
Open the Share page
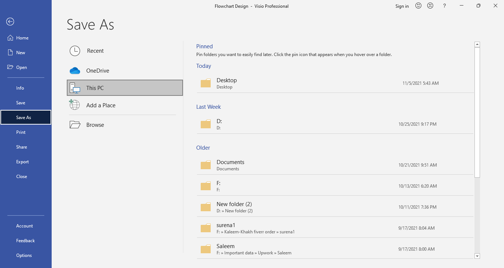(x=26, y=147)
